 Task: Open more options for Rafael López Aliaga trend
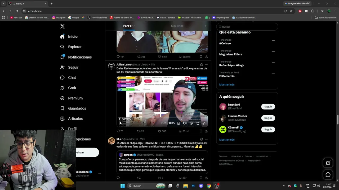tap(273, 62)
